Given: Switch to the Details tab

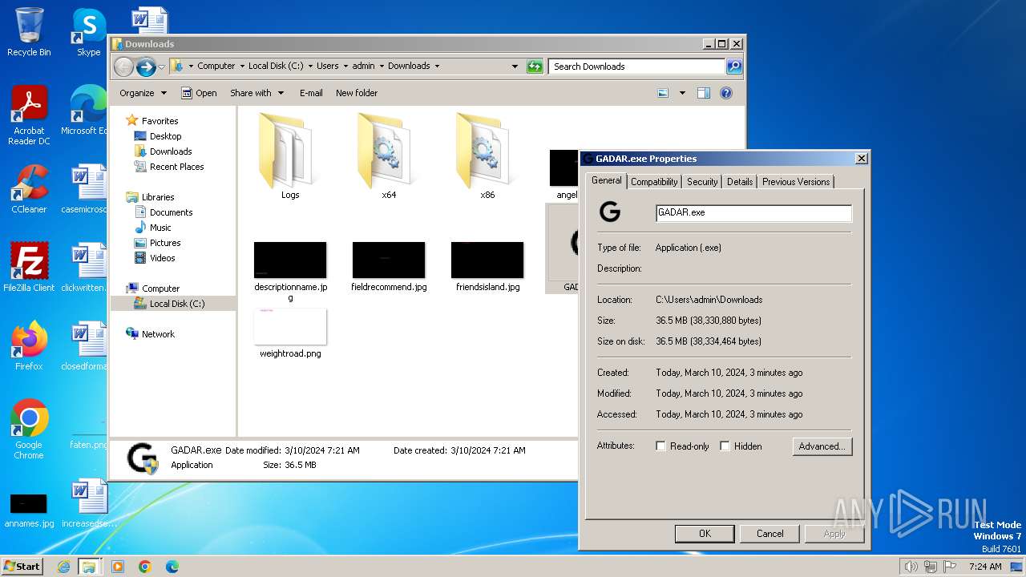Looking at the screenshot, I should (x=739, y=182).
